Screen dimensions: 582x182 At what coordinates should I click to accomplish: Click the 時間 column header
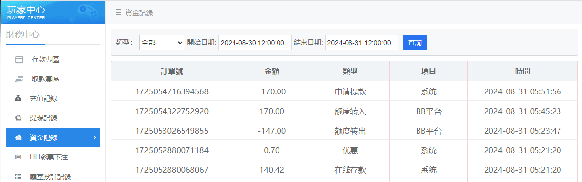click(522, 71)
